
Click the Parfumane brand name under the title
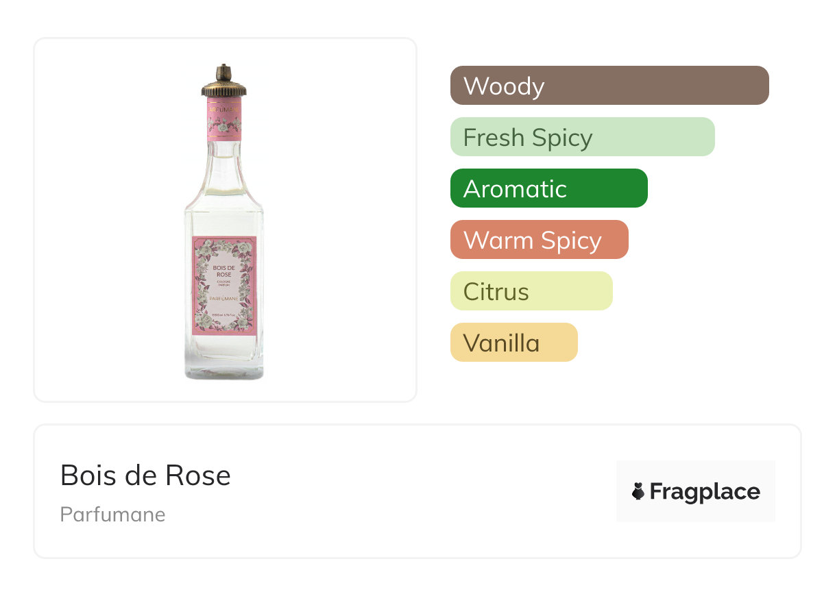[112, 515]
